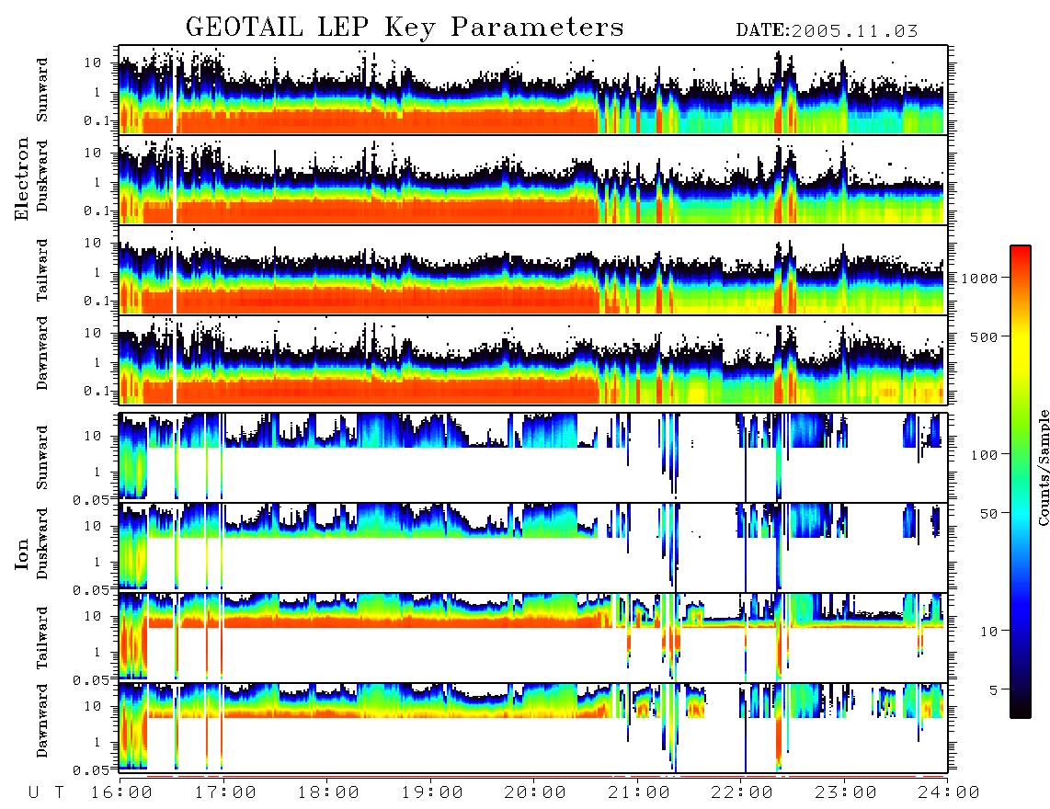Click the 23:00 time axis label
Screen dimensions: 1050x809
tap(846, 792)
